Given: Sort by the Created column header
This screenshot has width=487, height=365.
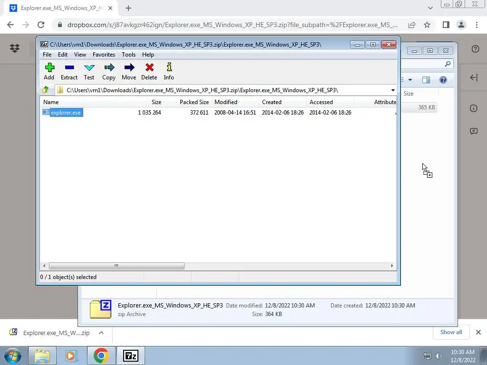Looking at the screenshot, I should click(282, 102).
